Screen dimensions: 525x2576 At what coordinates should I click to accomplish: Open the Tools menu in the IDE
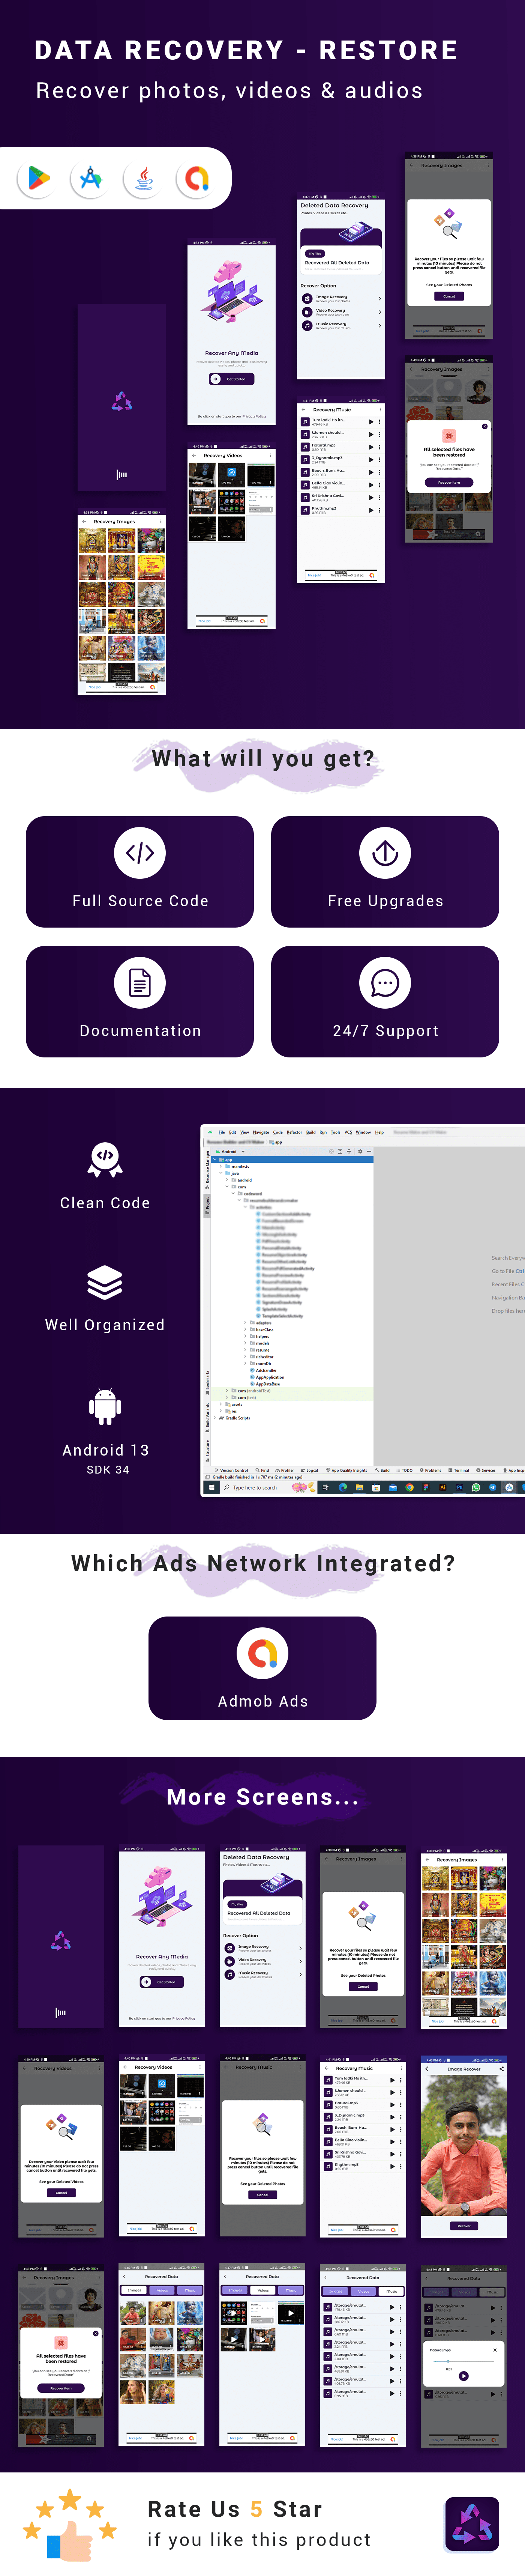coord(336,1132)
